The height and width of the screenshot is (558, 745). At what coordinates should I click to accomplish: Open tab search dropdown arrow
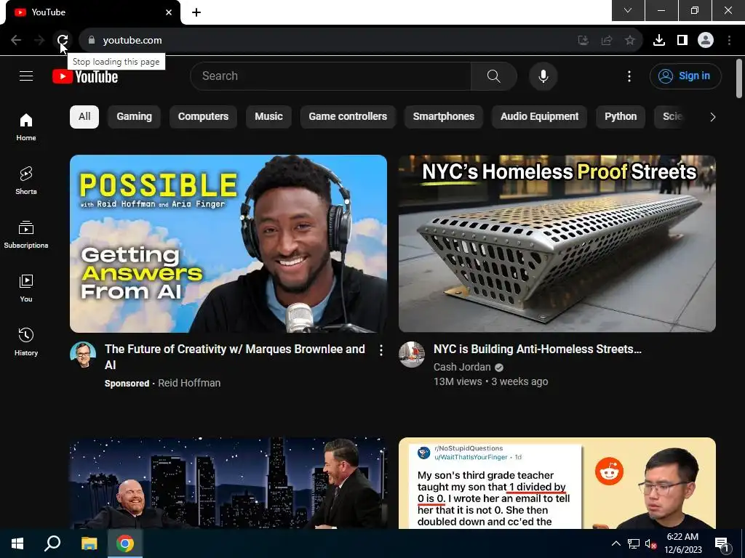[x=628, y=10]
